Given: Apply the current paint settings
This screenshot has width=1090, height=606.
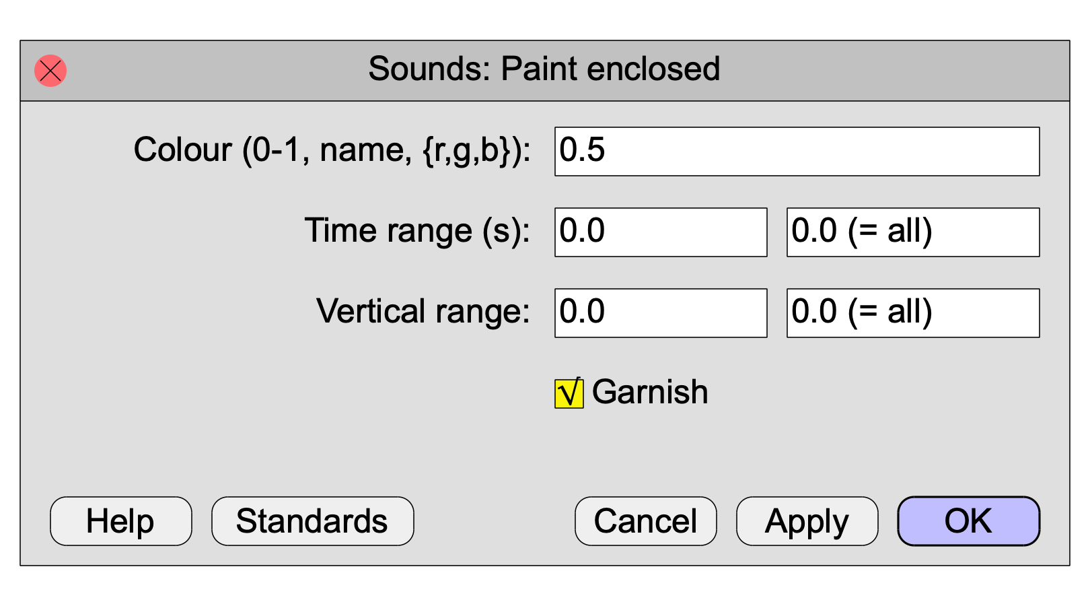Looking at the screenshot, I should pyautogui.click(x=807, y=521).
